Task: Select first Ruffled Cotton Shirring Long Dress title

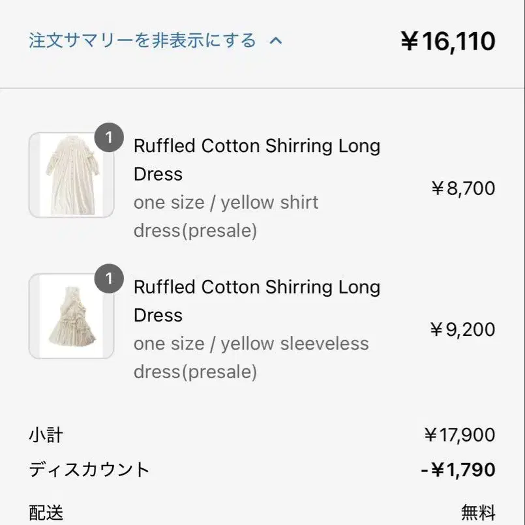Action: [x=257, y=160]
